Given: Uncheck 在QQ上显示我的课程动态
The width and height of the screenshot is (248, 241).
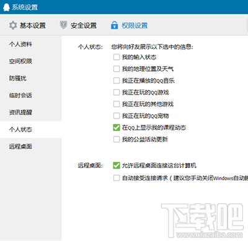Looking at the screenshot, I should [x=117, y=127].
